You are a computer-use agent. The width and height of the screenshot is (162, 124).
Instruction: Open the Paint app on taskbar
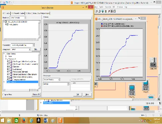(53, 120)
